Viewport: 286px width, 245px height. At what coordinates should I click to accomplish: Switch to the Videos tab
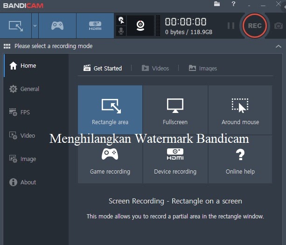pyautogui.click(x=155, y=68)
